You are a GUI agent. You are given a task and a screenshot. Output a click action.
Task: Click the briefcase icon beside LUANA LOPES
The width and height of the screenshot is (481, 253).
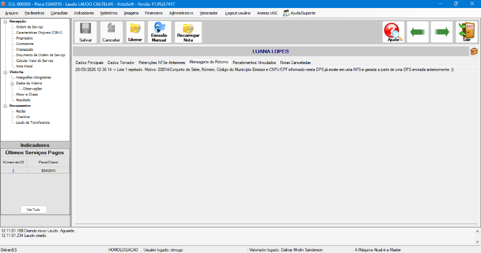(x=474, y=51)
